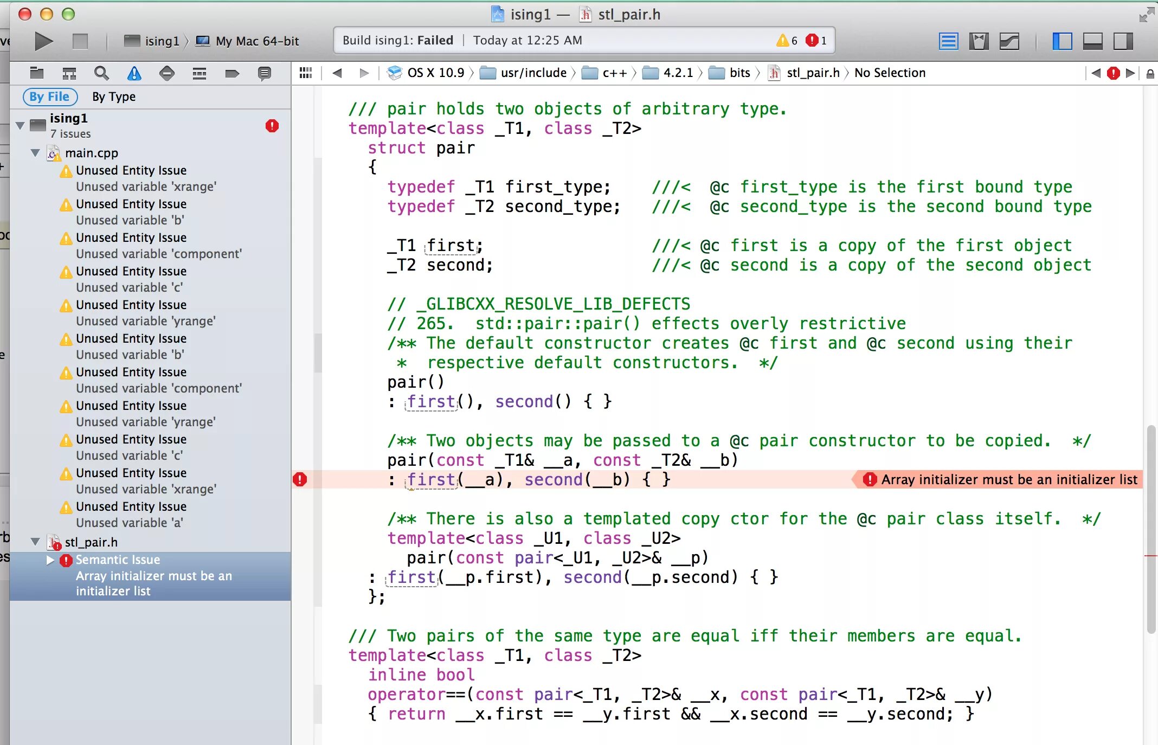Open the bits breadcrumb dropdown
Screen dimensions: 1158x745
(738, 73)
